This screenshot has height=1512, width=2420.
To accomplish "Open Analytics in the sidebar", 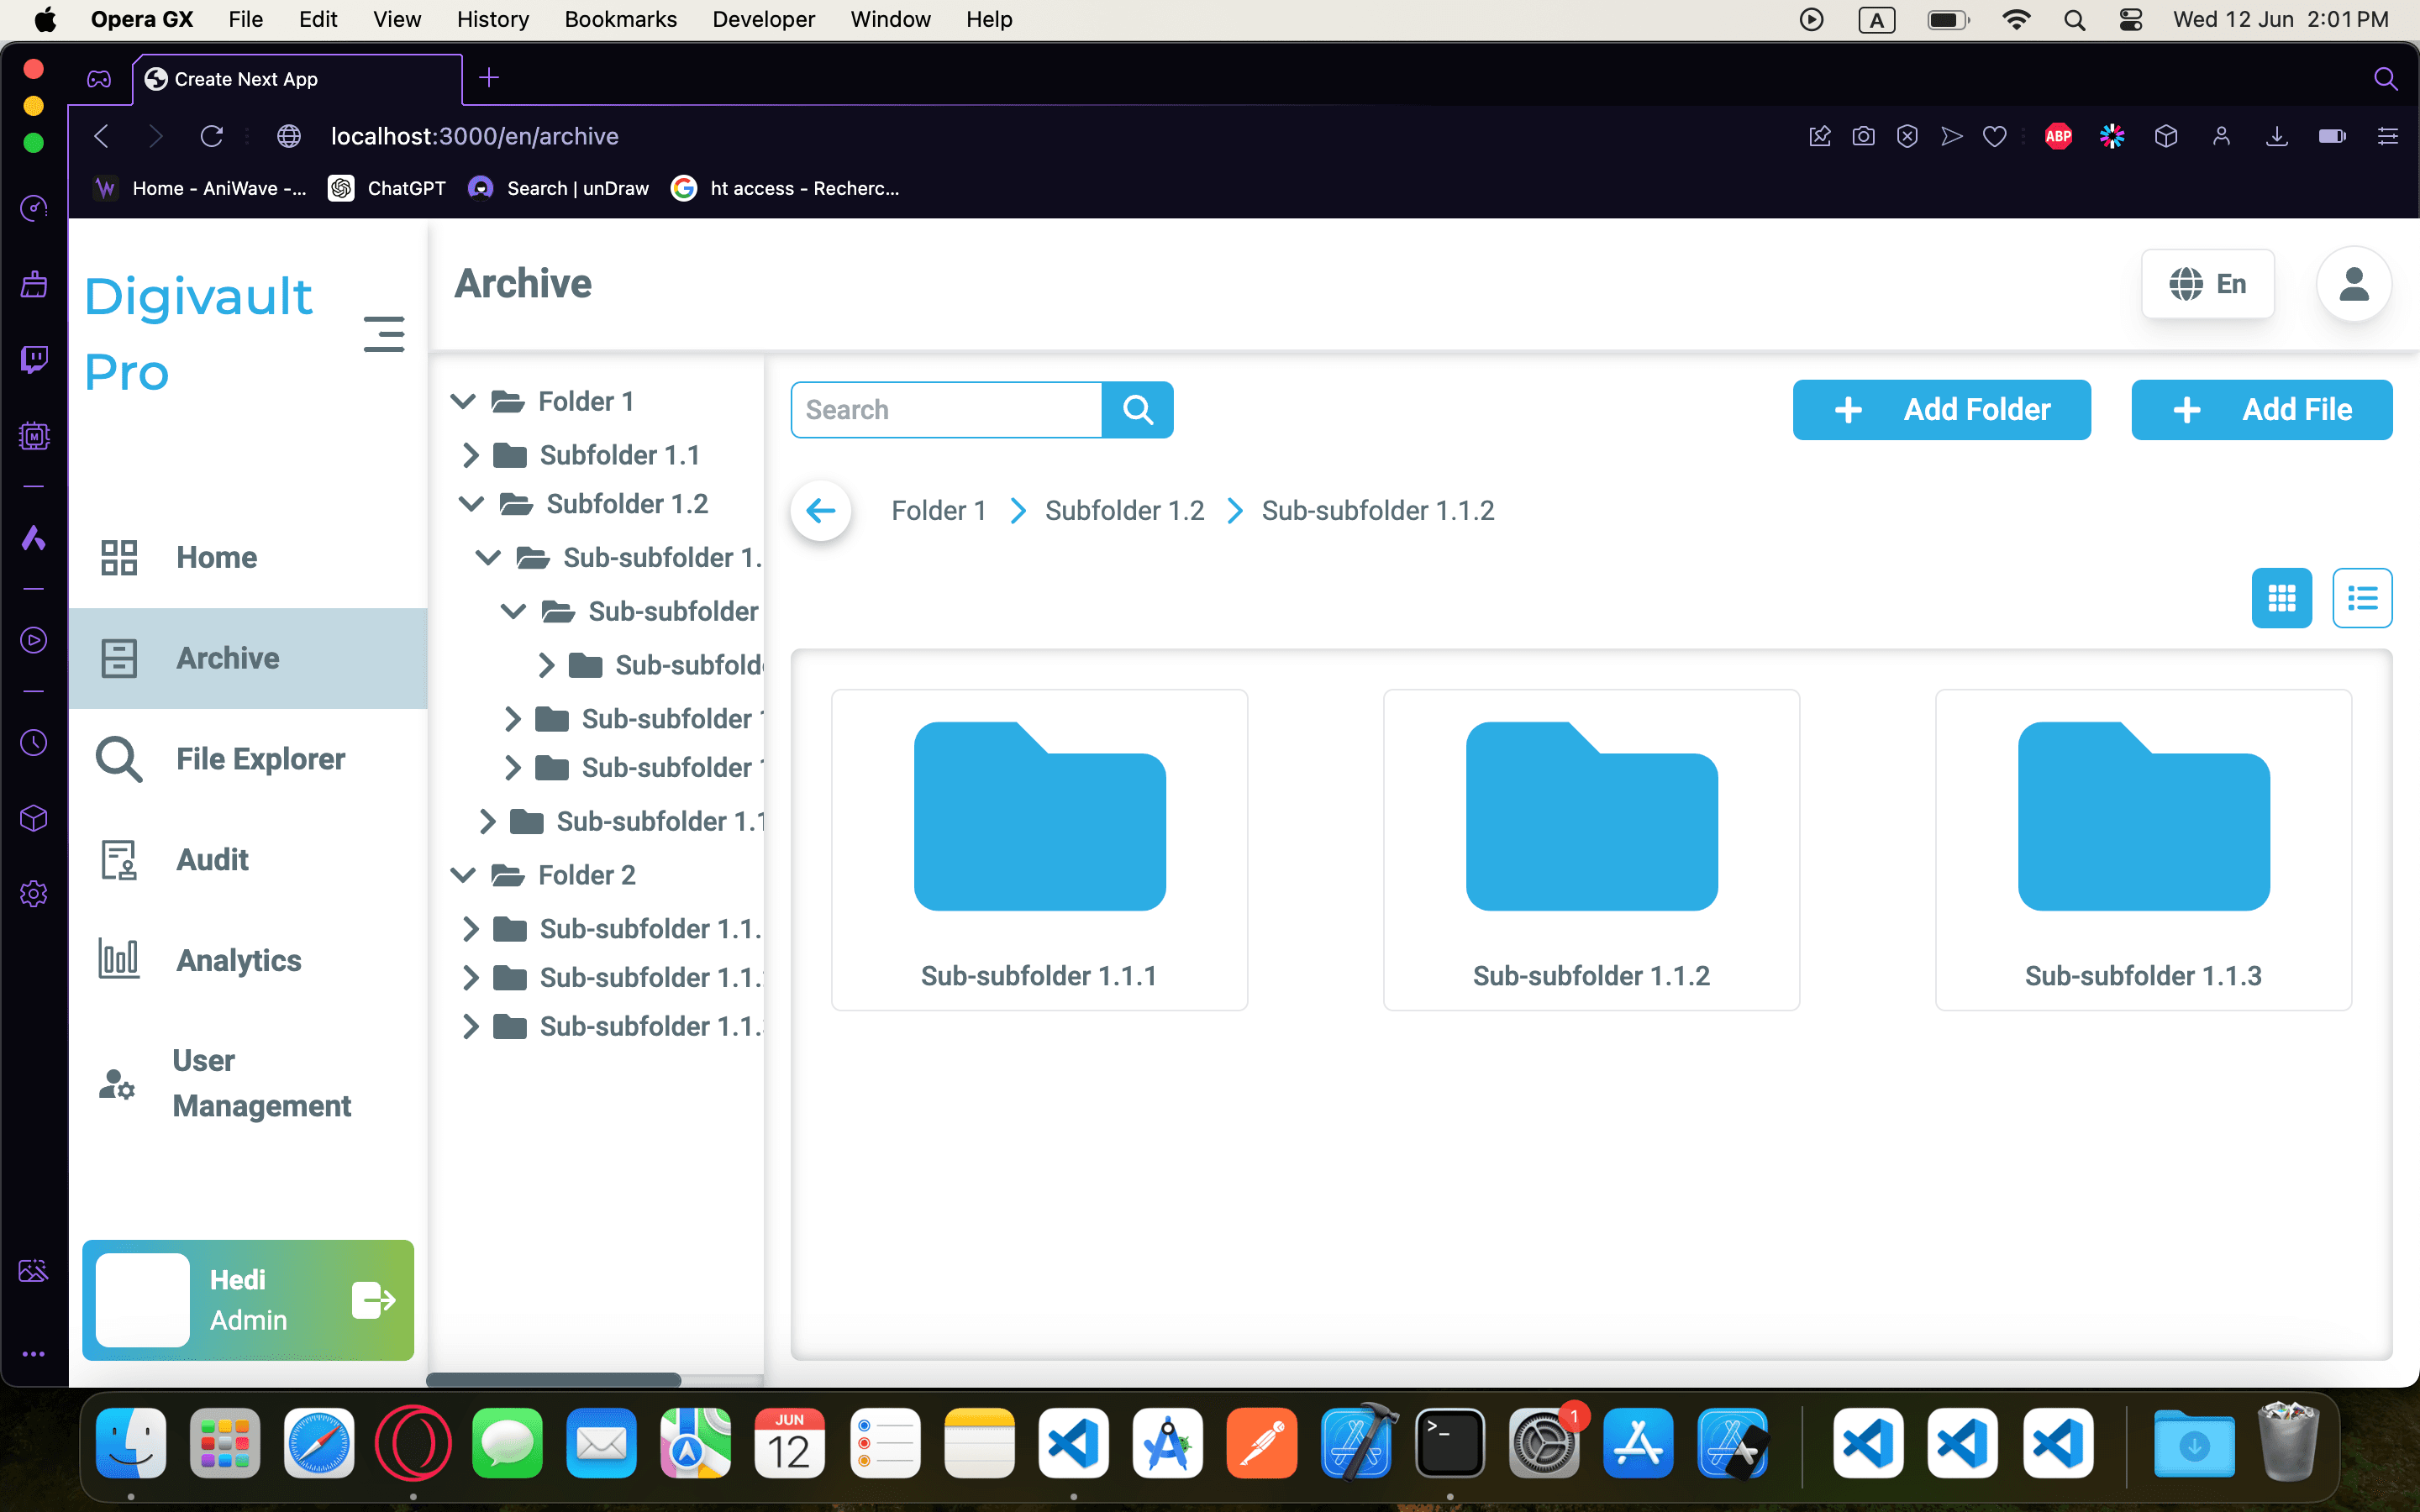I will (239, 960).
